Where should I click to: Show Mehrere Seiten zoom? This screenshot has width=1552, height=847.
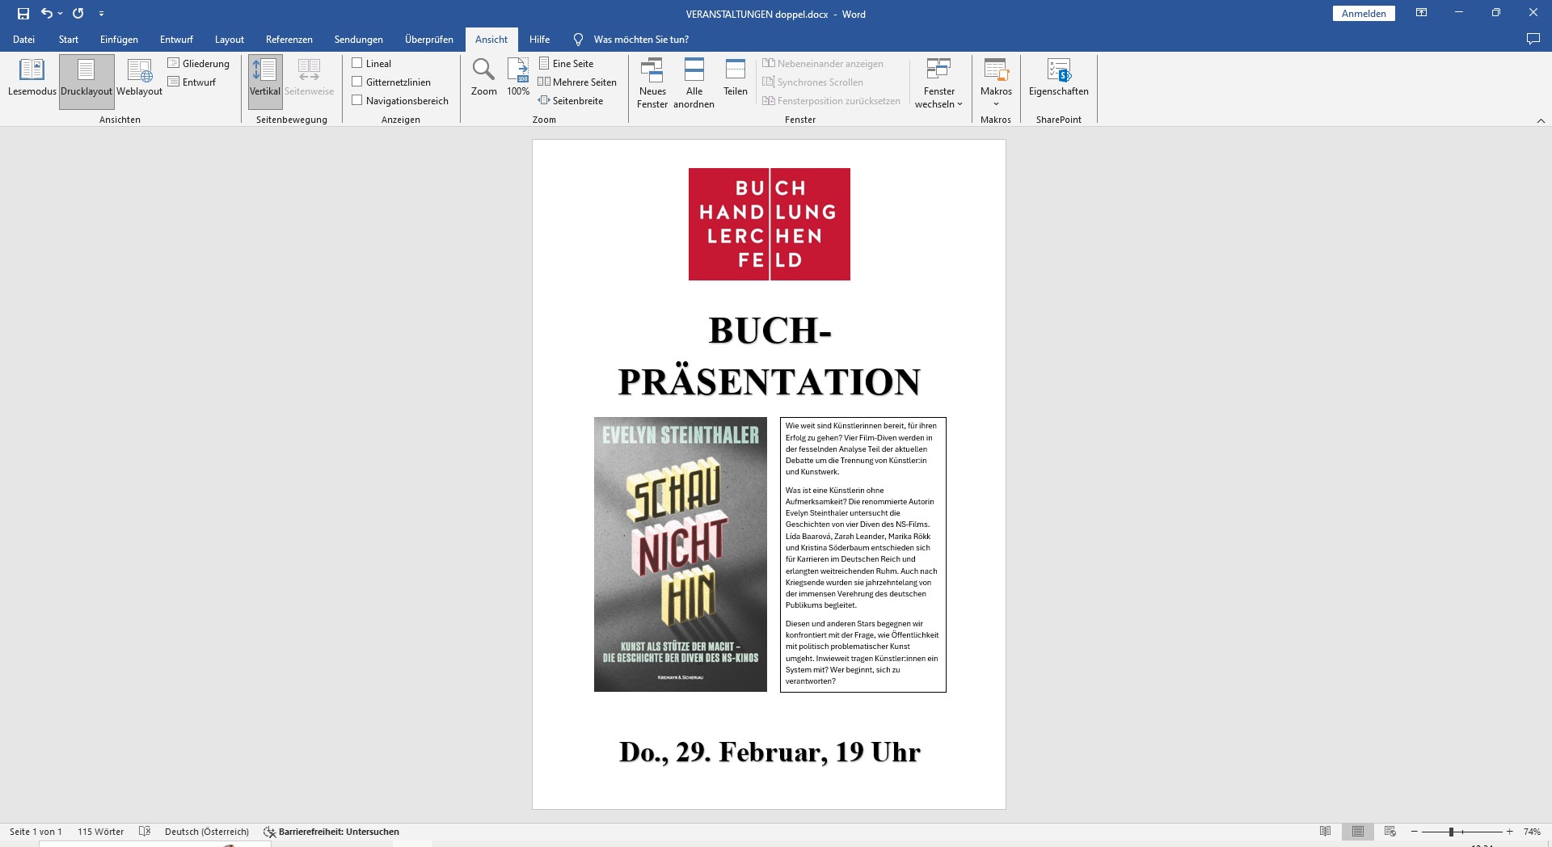coord(577,82)
